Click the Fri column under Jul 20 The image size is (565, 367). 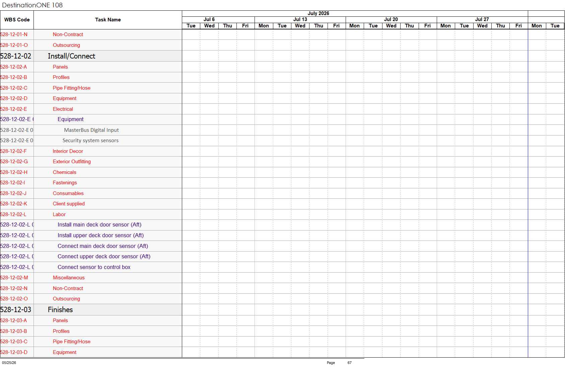427,26
